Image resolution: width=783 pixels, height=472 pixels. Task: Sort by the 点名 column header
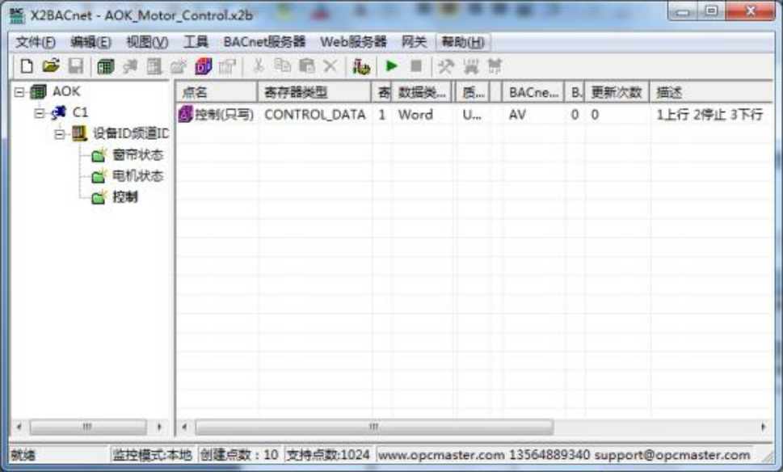point(217,92)
